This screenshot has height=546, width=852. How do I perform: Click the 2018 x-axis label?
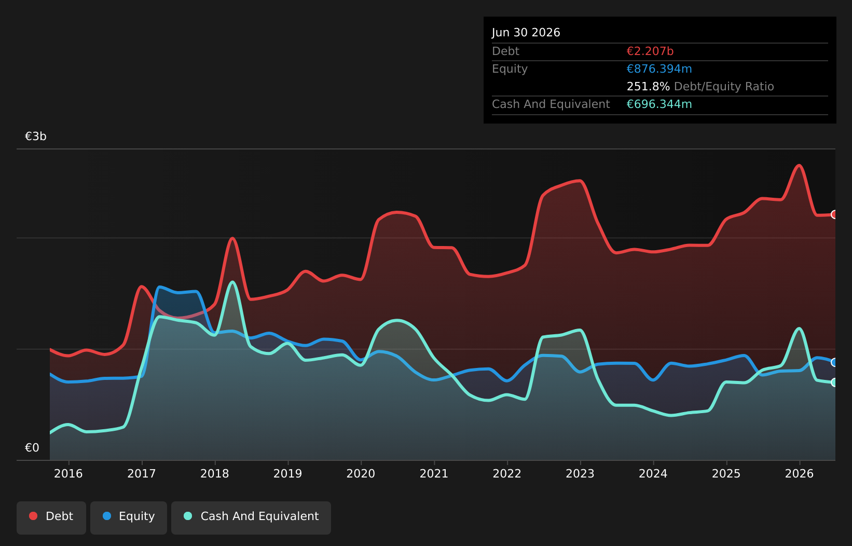215,473
